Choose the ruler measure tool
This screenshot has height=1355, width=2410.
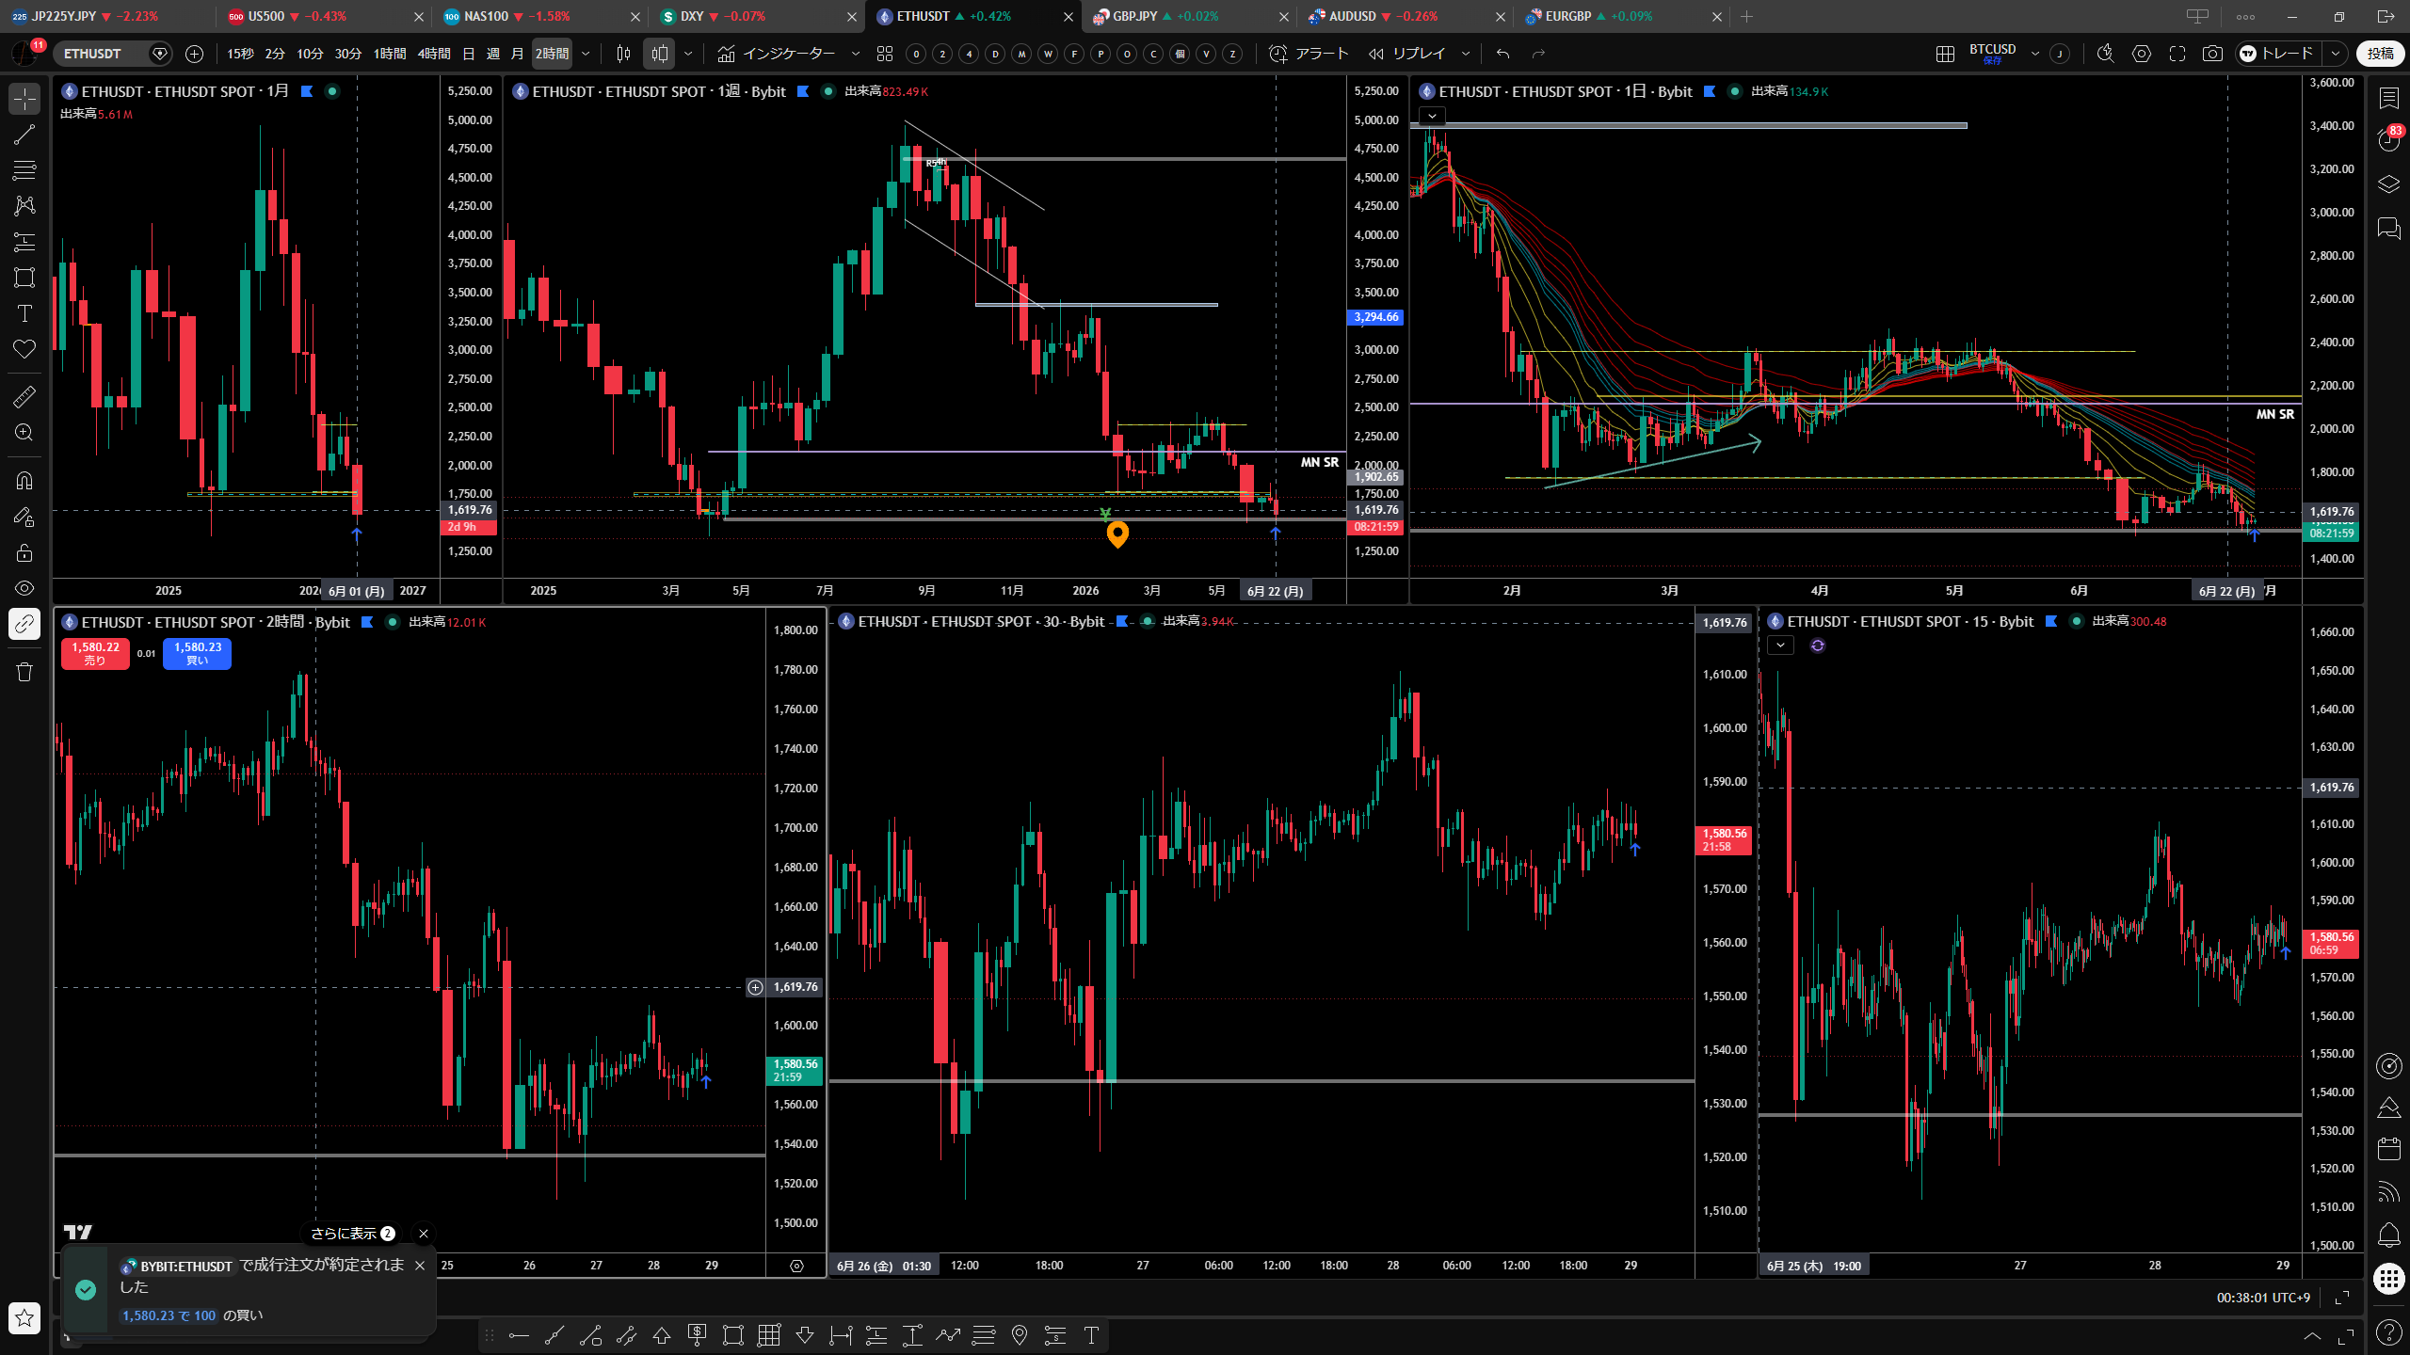tap(24, 397)
